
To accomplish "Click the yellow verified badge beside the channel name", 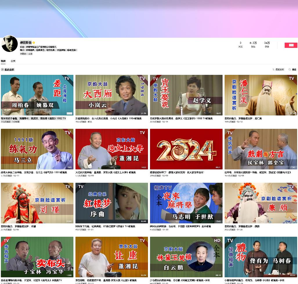I will 34,43.
